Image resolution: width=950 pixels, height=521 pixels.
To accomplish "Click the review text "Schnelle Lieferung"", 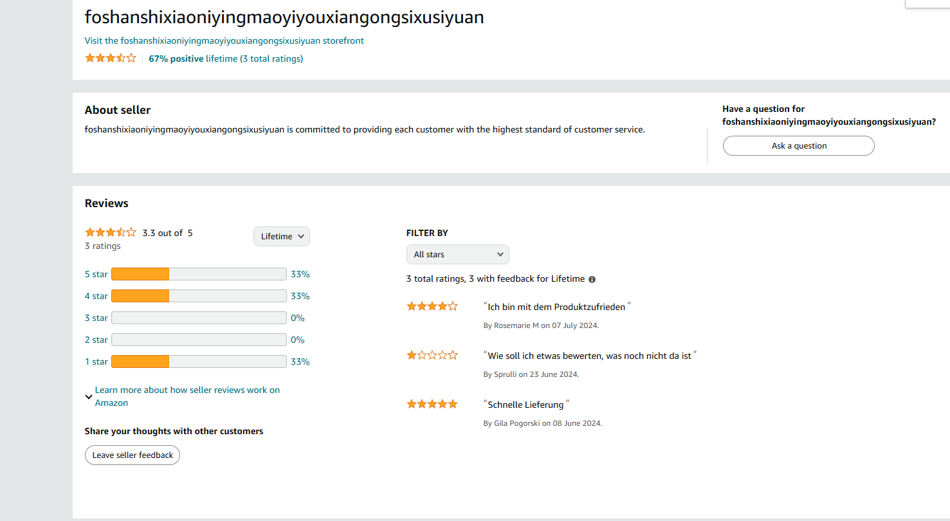I will tap(526, 405).
